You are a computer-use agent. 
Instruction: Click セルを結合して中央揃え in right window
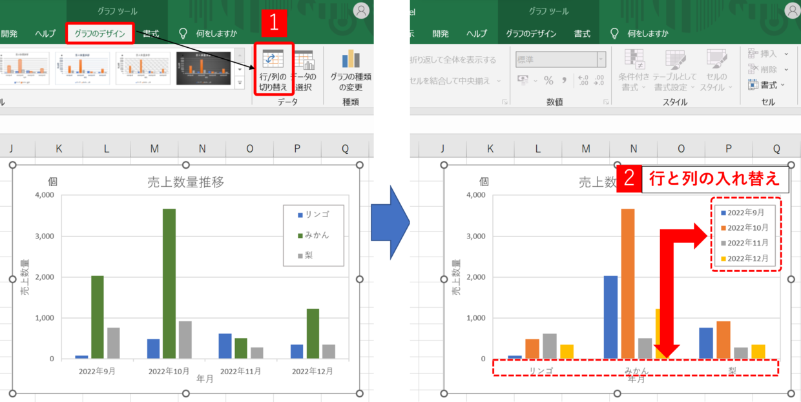(449, 81)
